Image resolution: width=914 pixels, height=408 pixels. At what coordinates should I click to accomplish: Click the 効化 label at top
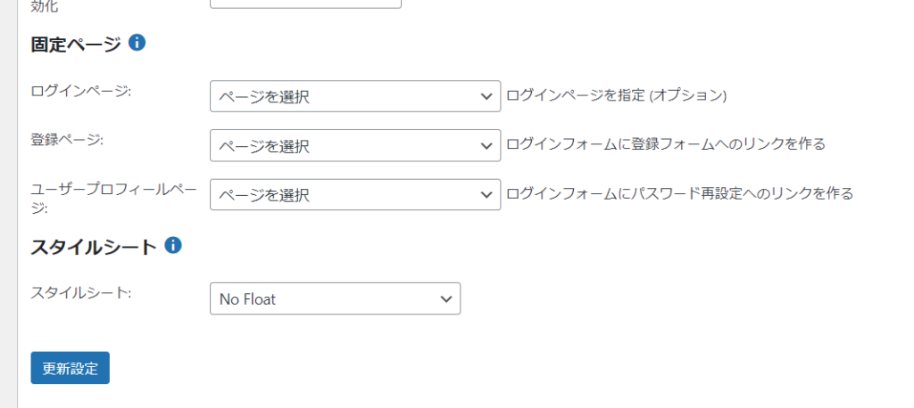coord(45,6)
